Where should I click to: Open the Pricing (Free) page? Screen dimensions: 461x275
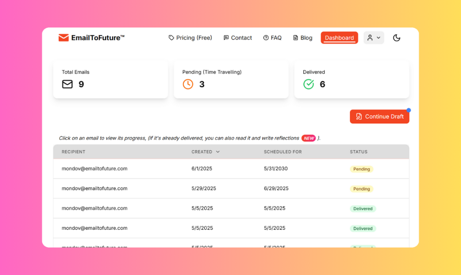pyautogui.click(x=190, y=38)
